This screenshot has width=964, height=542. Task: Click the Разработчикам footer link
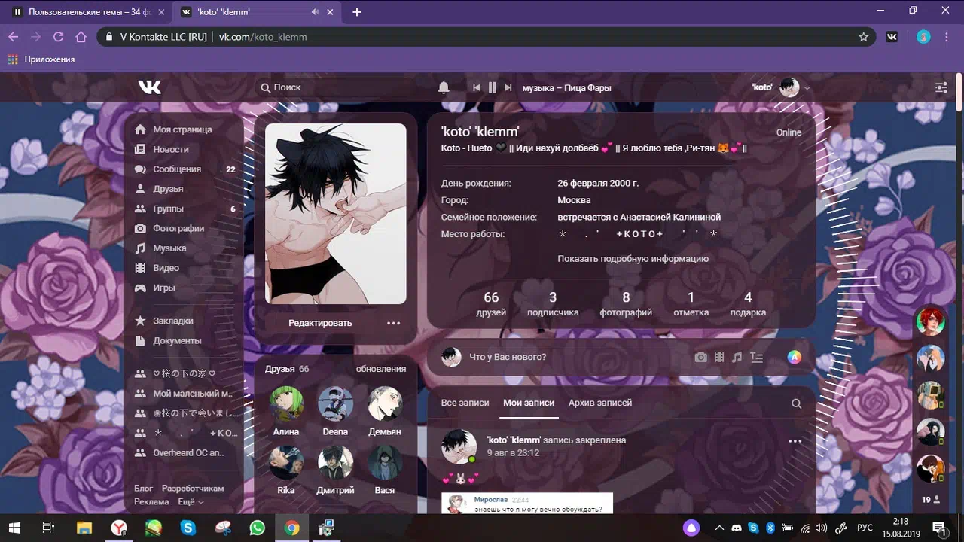[193, 488]
